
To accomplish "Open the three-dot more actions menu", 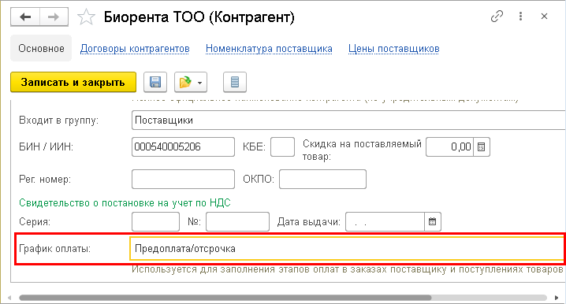I will (x=520, y=17).
